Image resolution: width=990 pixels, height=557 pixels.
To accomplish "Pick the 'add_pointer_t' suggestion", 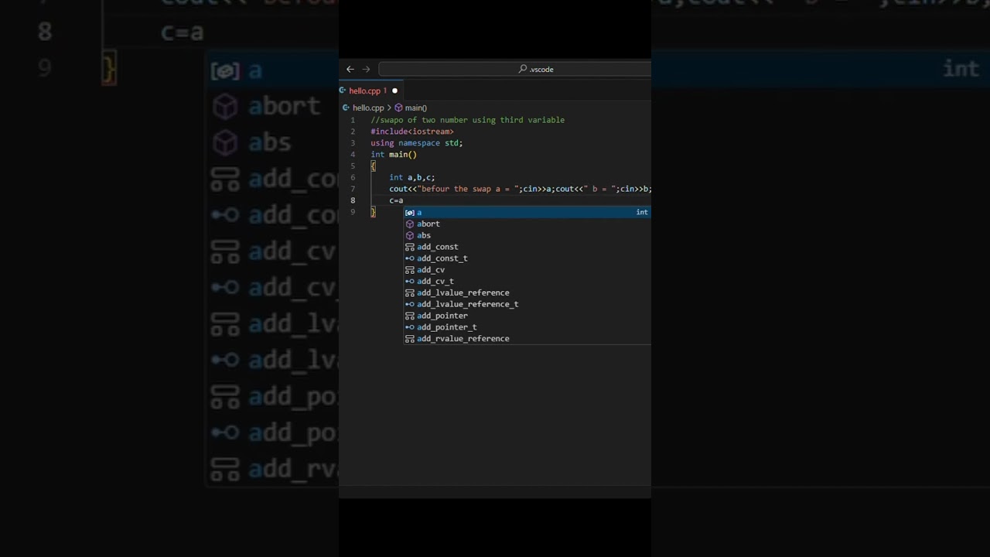I will pos(527,327).
